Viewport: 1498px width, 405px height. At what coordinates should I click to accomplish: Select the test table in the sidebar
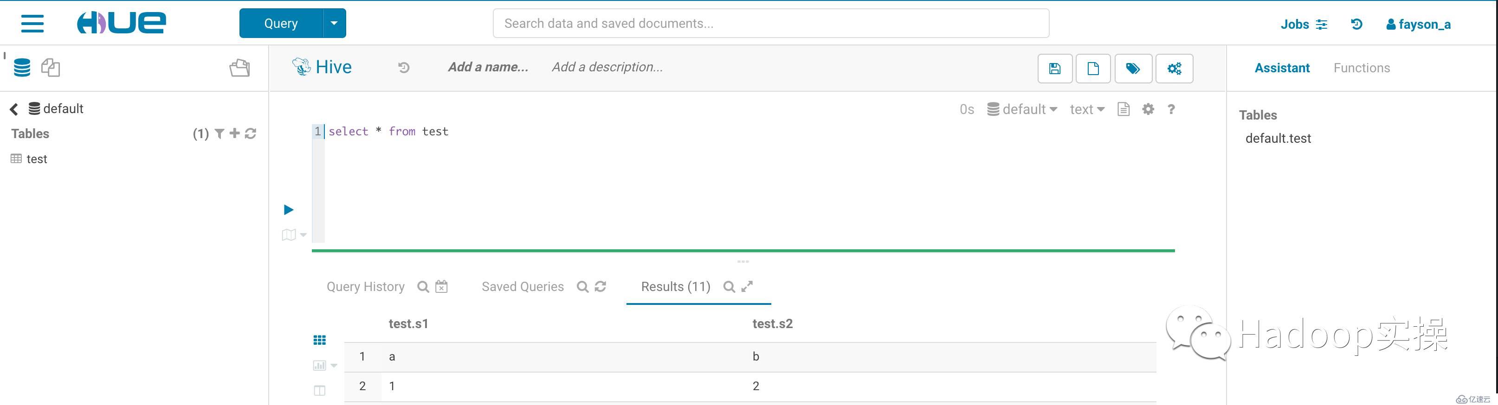(x=37, y=159)
